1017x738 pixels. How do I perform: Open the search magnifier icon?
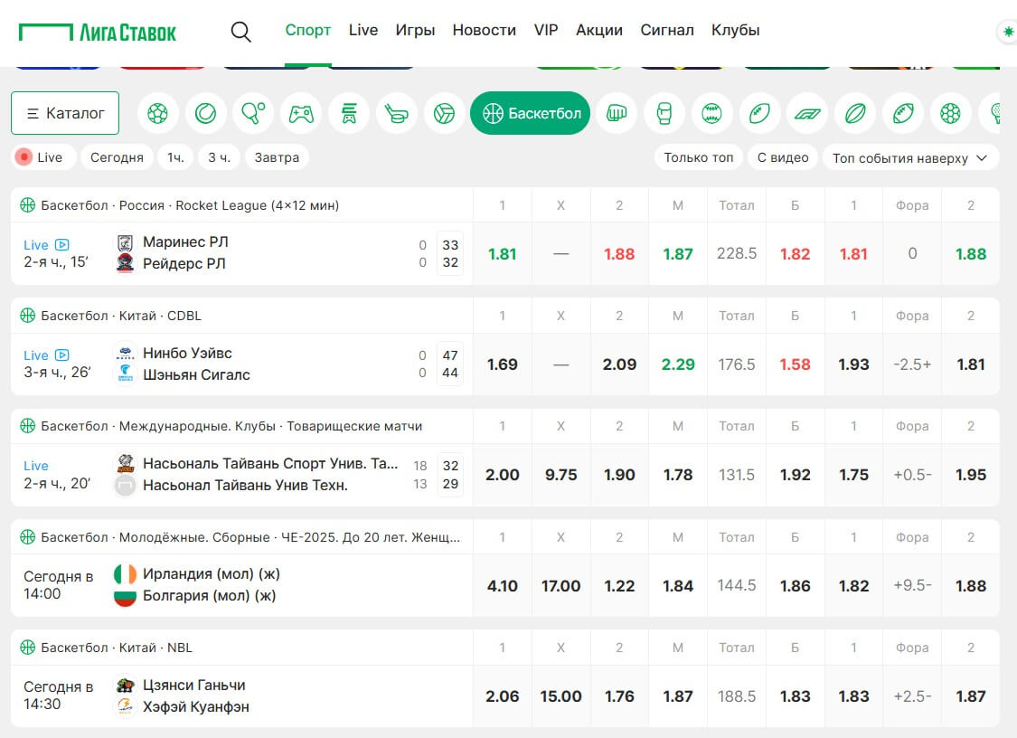240,31
